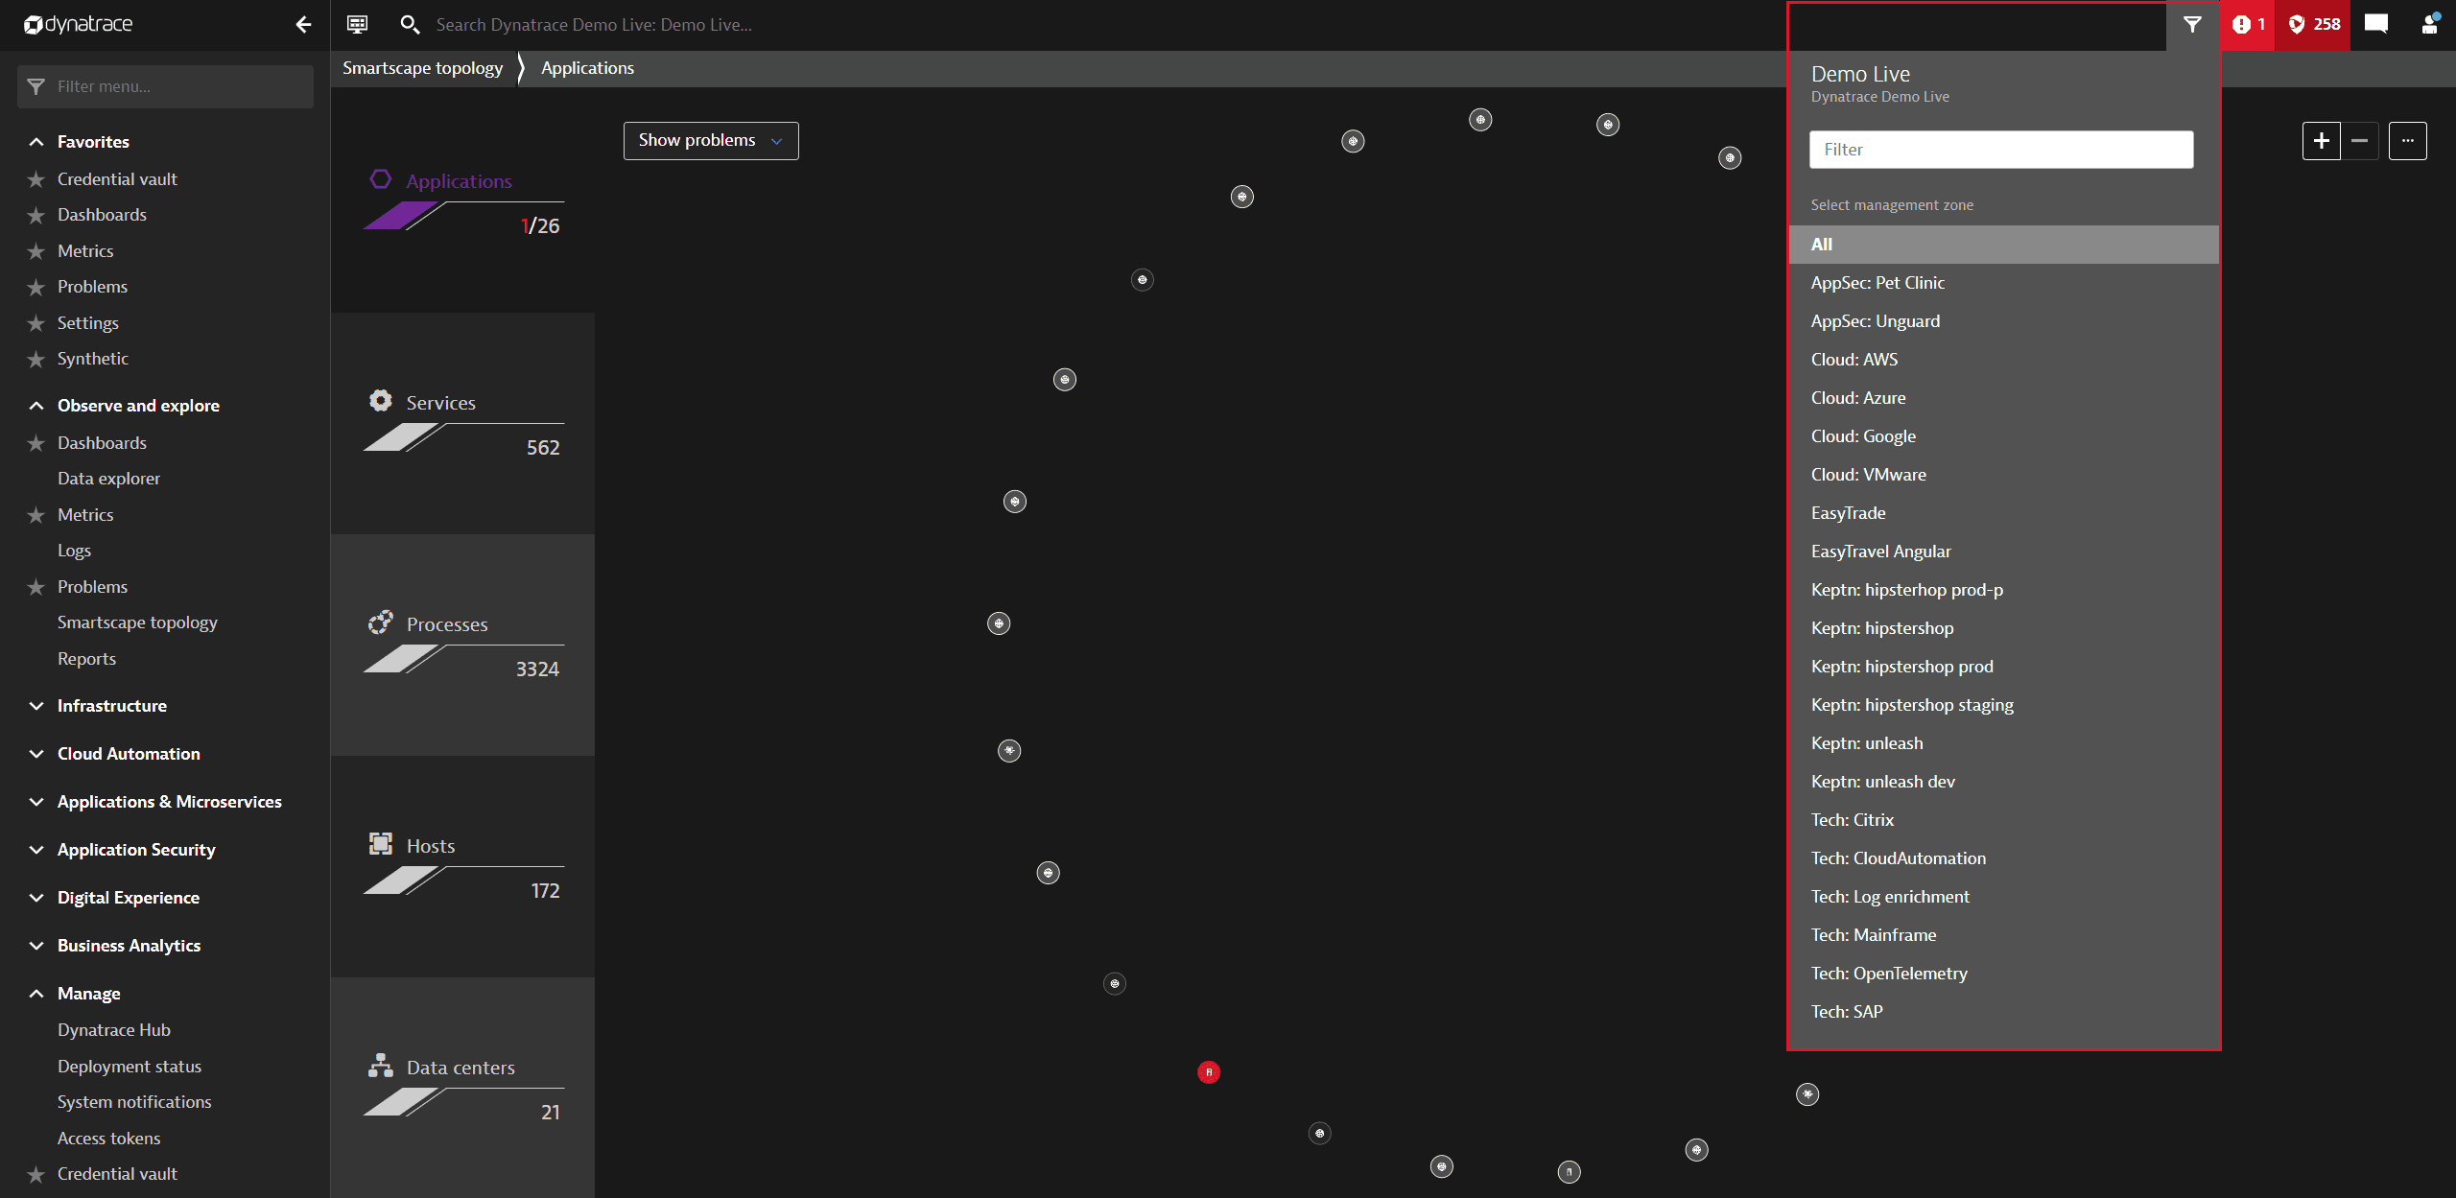
Task: Click the star beside Settings in Favorites
Action: point(36,323)
